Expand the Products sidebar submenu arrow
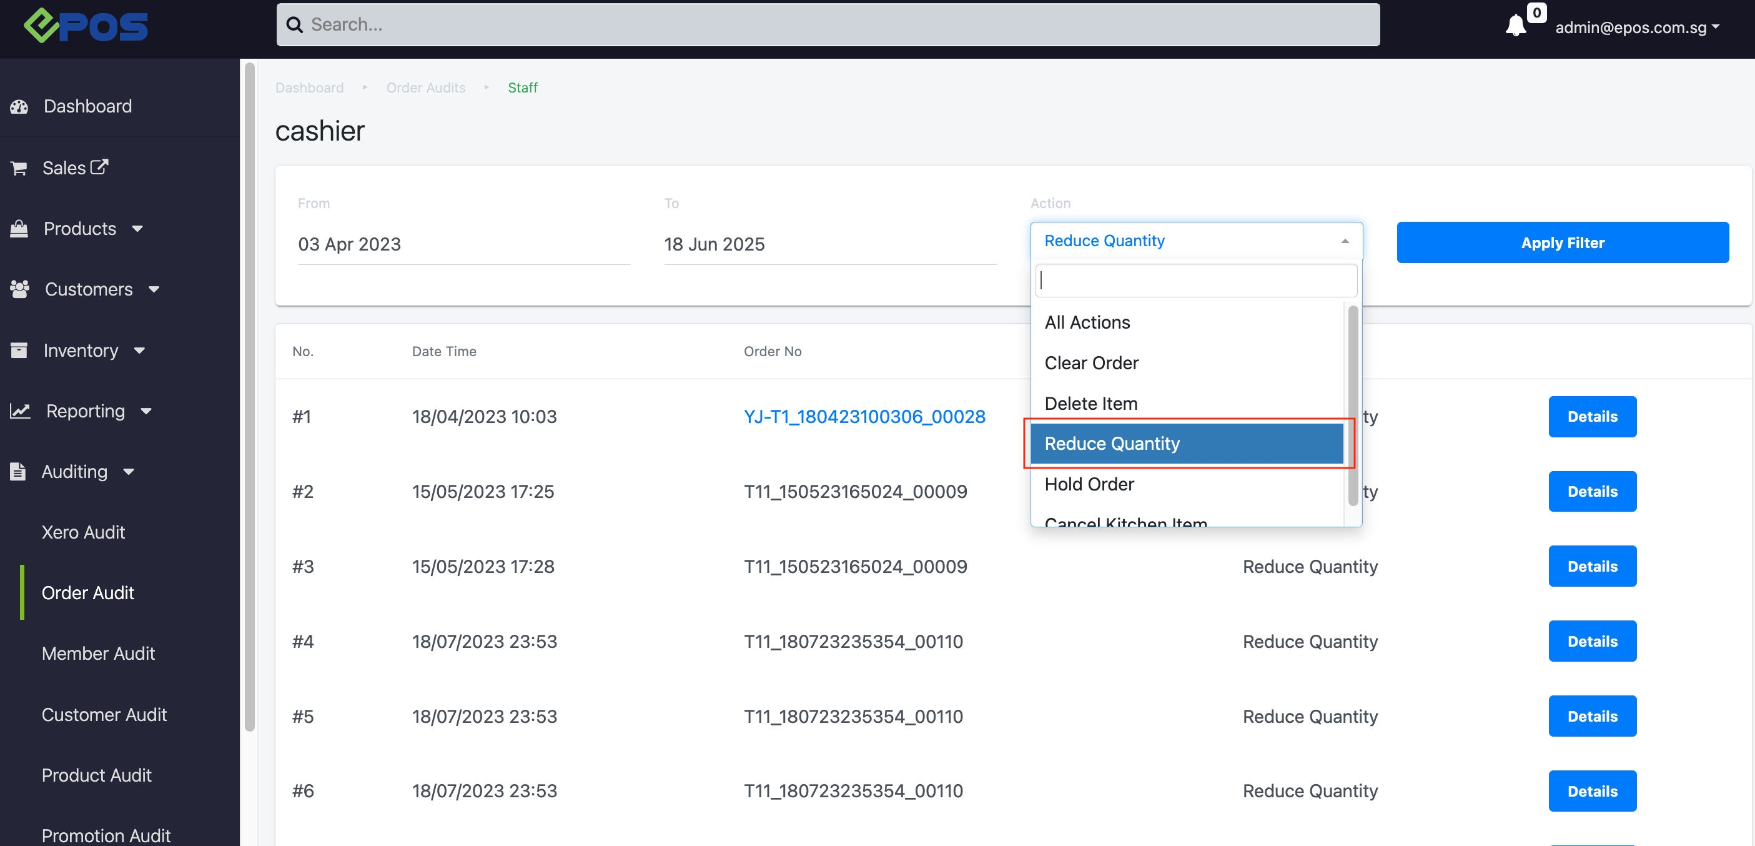 tap(137, 229)
